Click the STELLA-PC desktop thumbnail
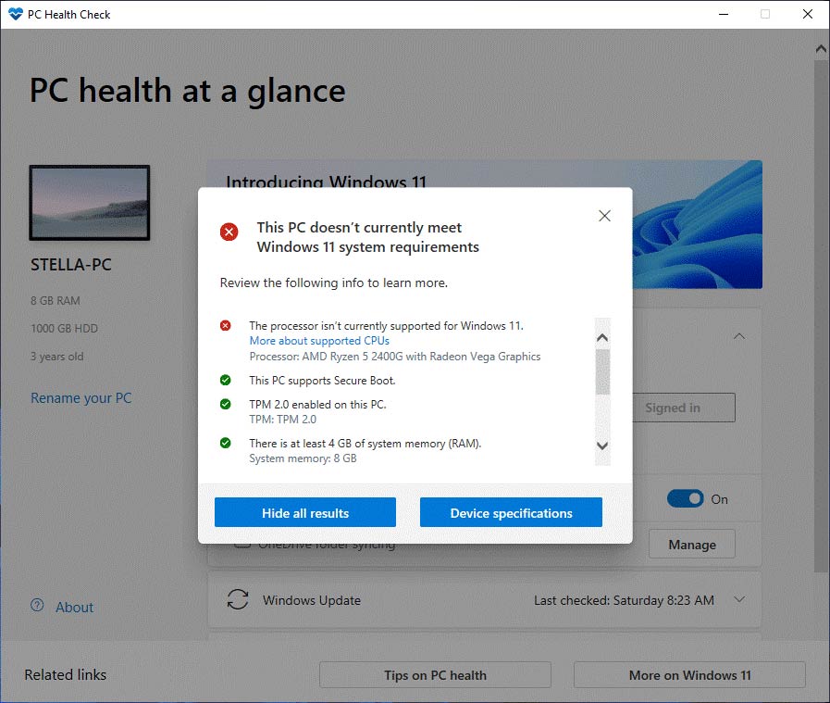This screenshot has height=703, width=830. click(x=90, y=202)
